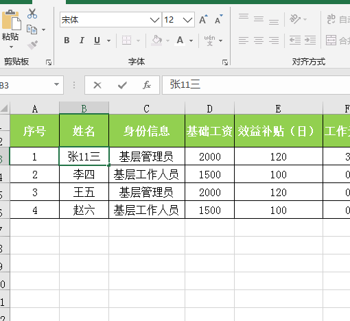
Task: Click the Cut scissors icon
Action: (x=32, y=14)
